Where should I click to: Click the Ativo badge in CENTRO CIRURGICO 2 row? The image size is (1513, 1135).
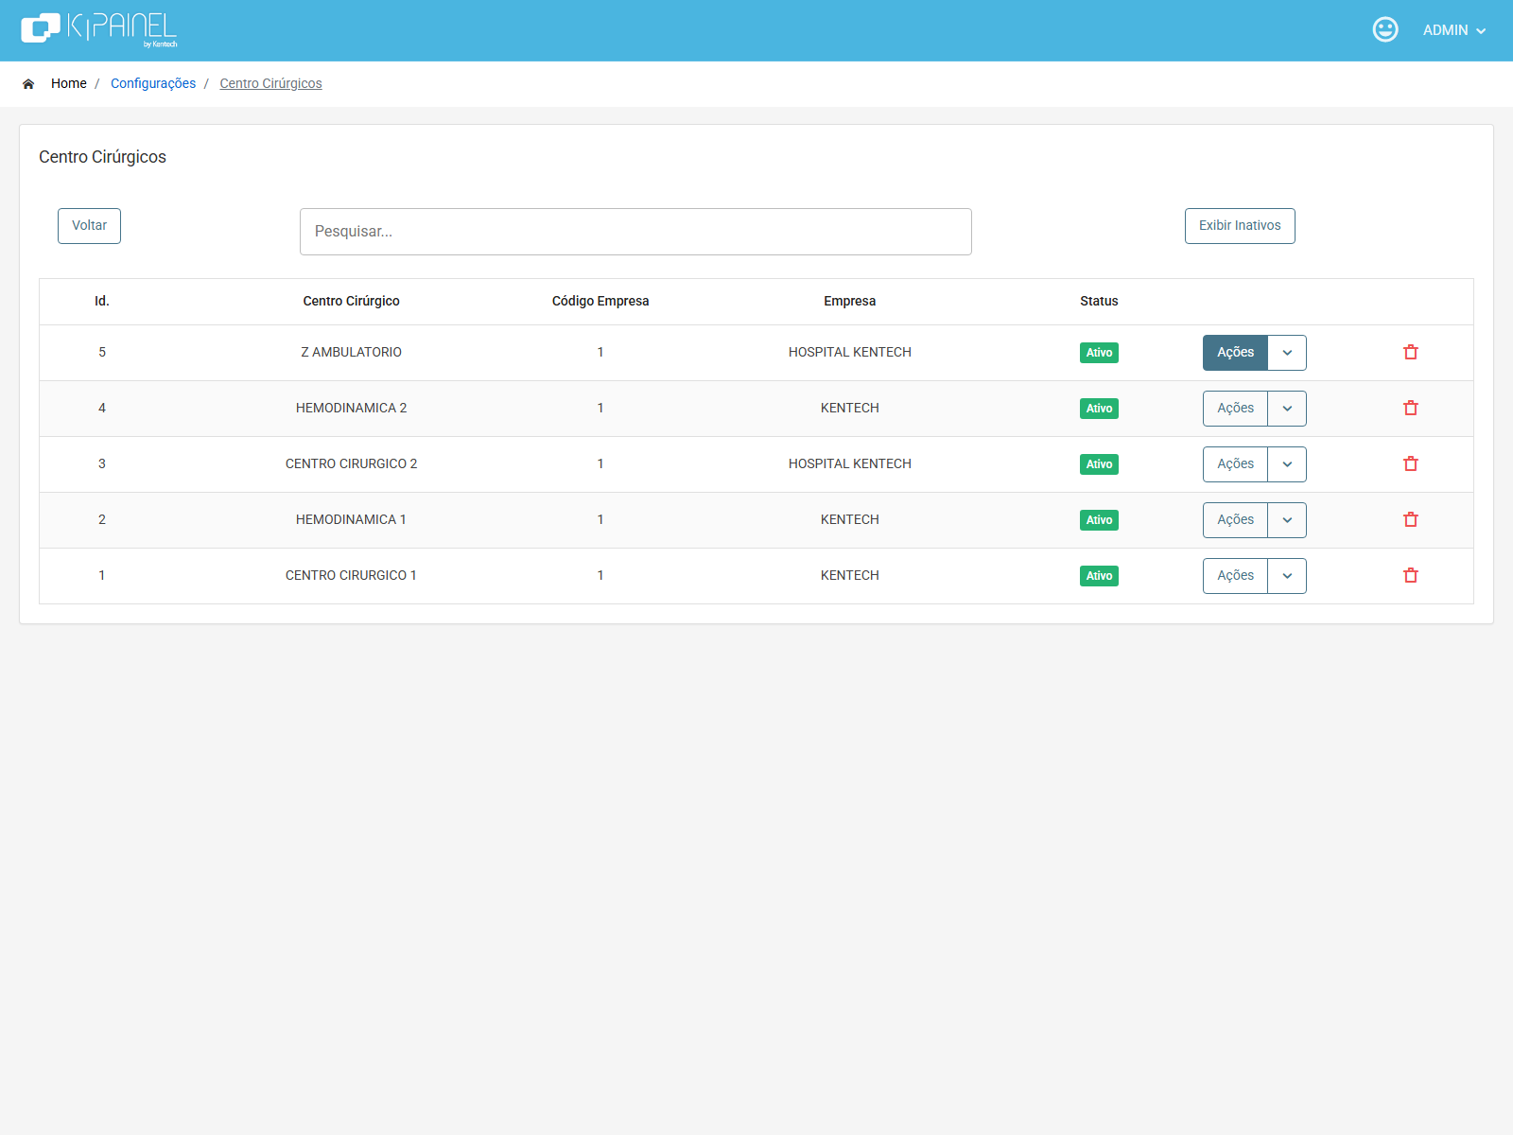[x=1099, y=464]
